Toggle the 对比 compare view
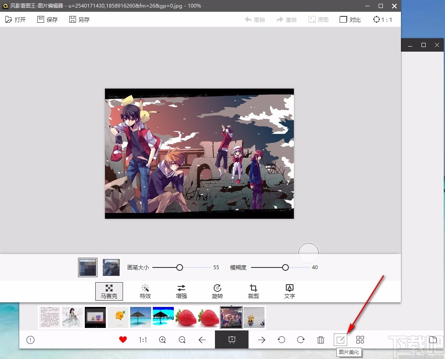445x359 pixels. [x=350, y=19]
